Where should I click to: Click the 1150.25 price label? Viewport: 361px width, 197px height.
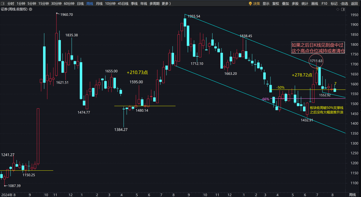(29, 175)
